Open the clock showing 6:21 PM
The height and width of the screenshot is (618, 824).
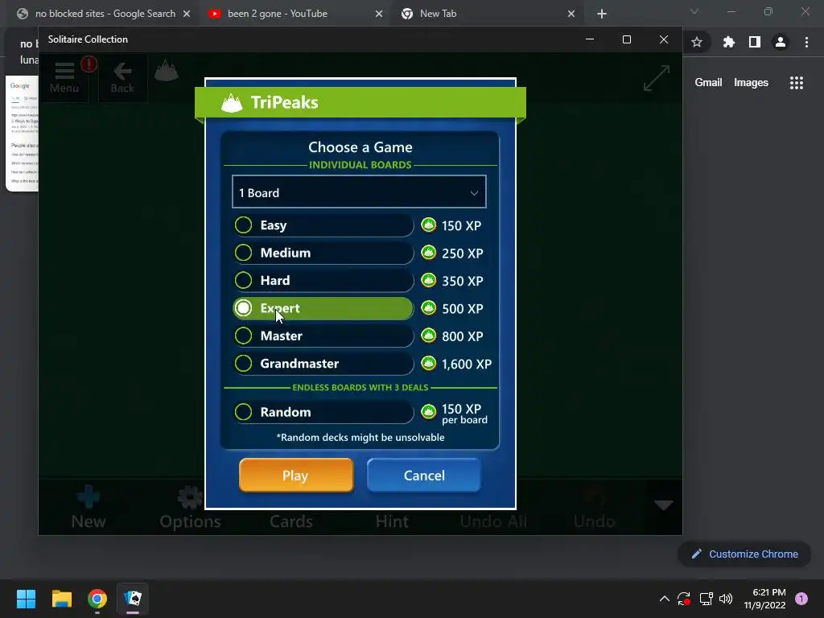point(765,599)
